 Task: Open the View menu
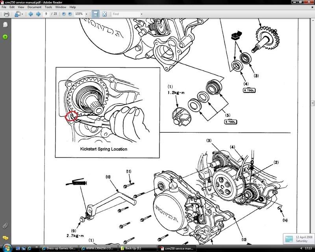[x=21, y=7]
